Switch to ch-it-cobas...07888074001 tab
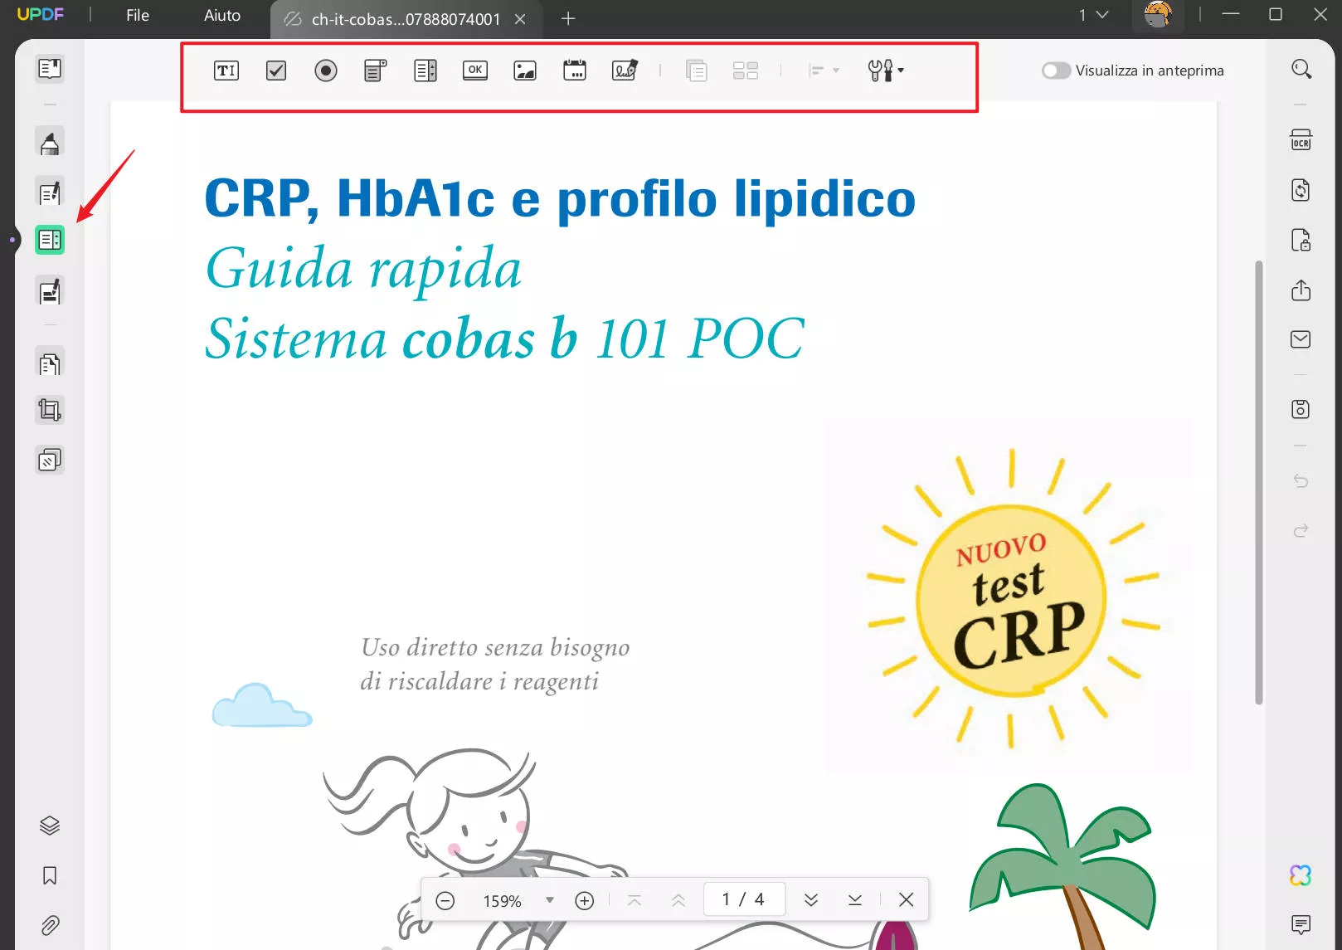Image resolution: width=1342 pixels, height=950 pixels. (x=406, y=19)
